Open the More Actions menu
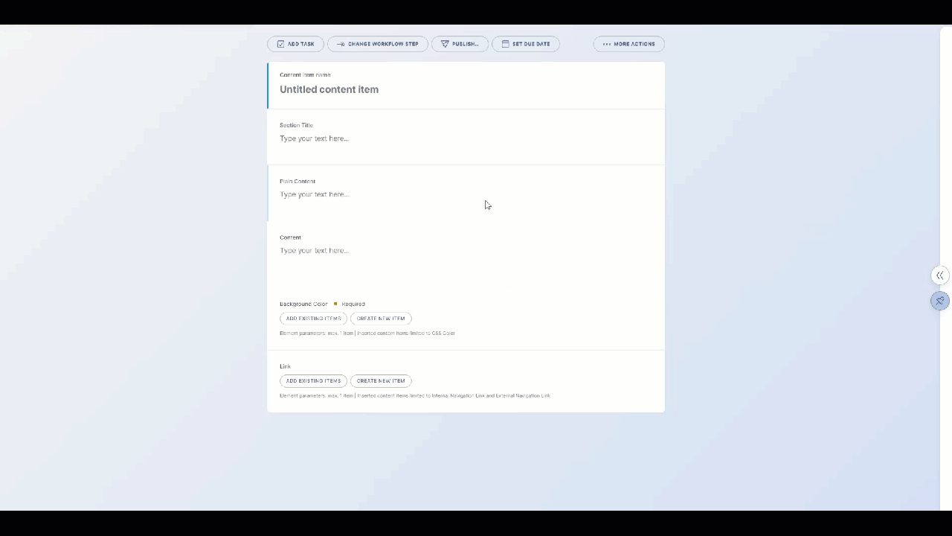This screenshot has height=536, width=952. [628, 44]
